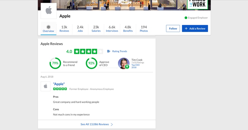The image size is (248, 130).
Task: Click the Rating Trends bars icon
Action: tap(109, 51)
